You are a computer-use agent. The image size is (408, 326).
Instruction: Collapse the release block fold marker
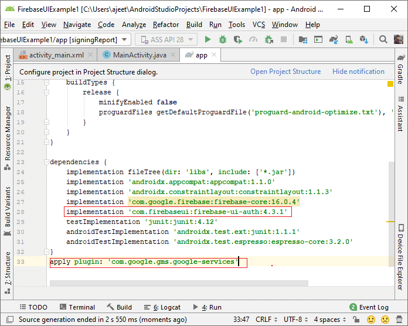pyautogui.click(x=46, y=92)
